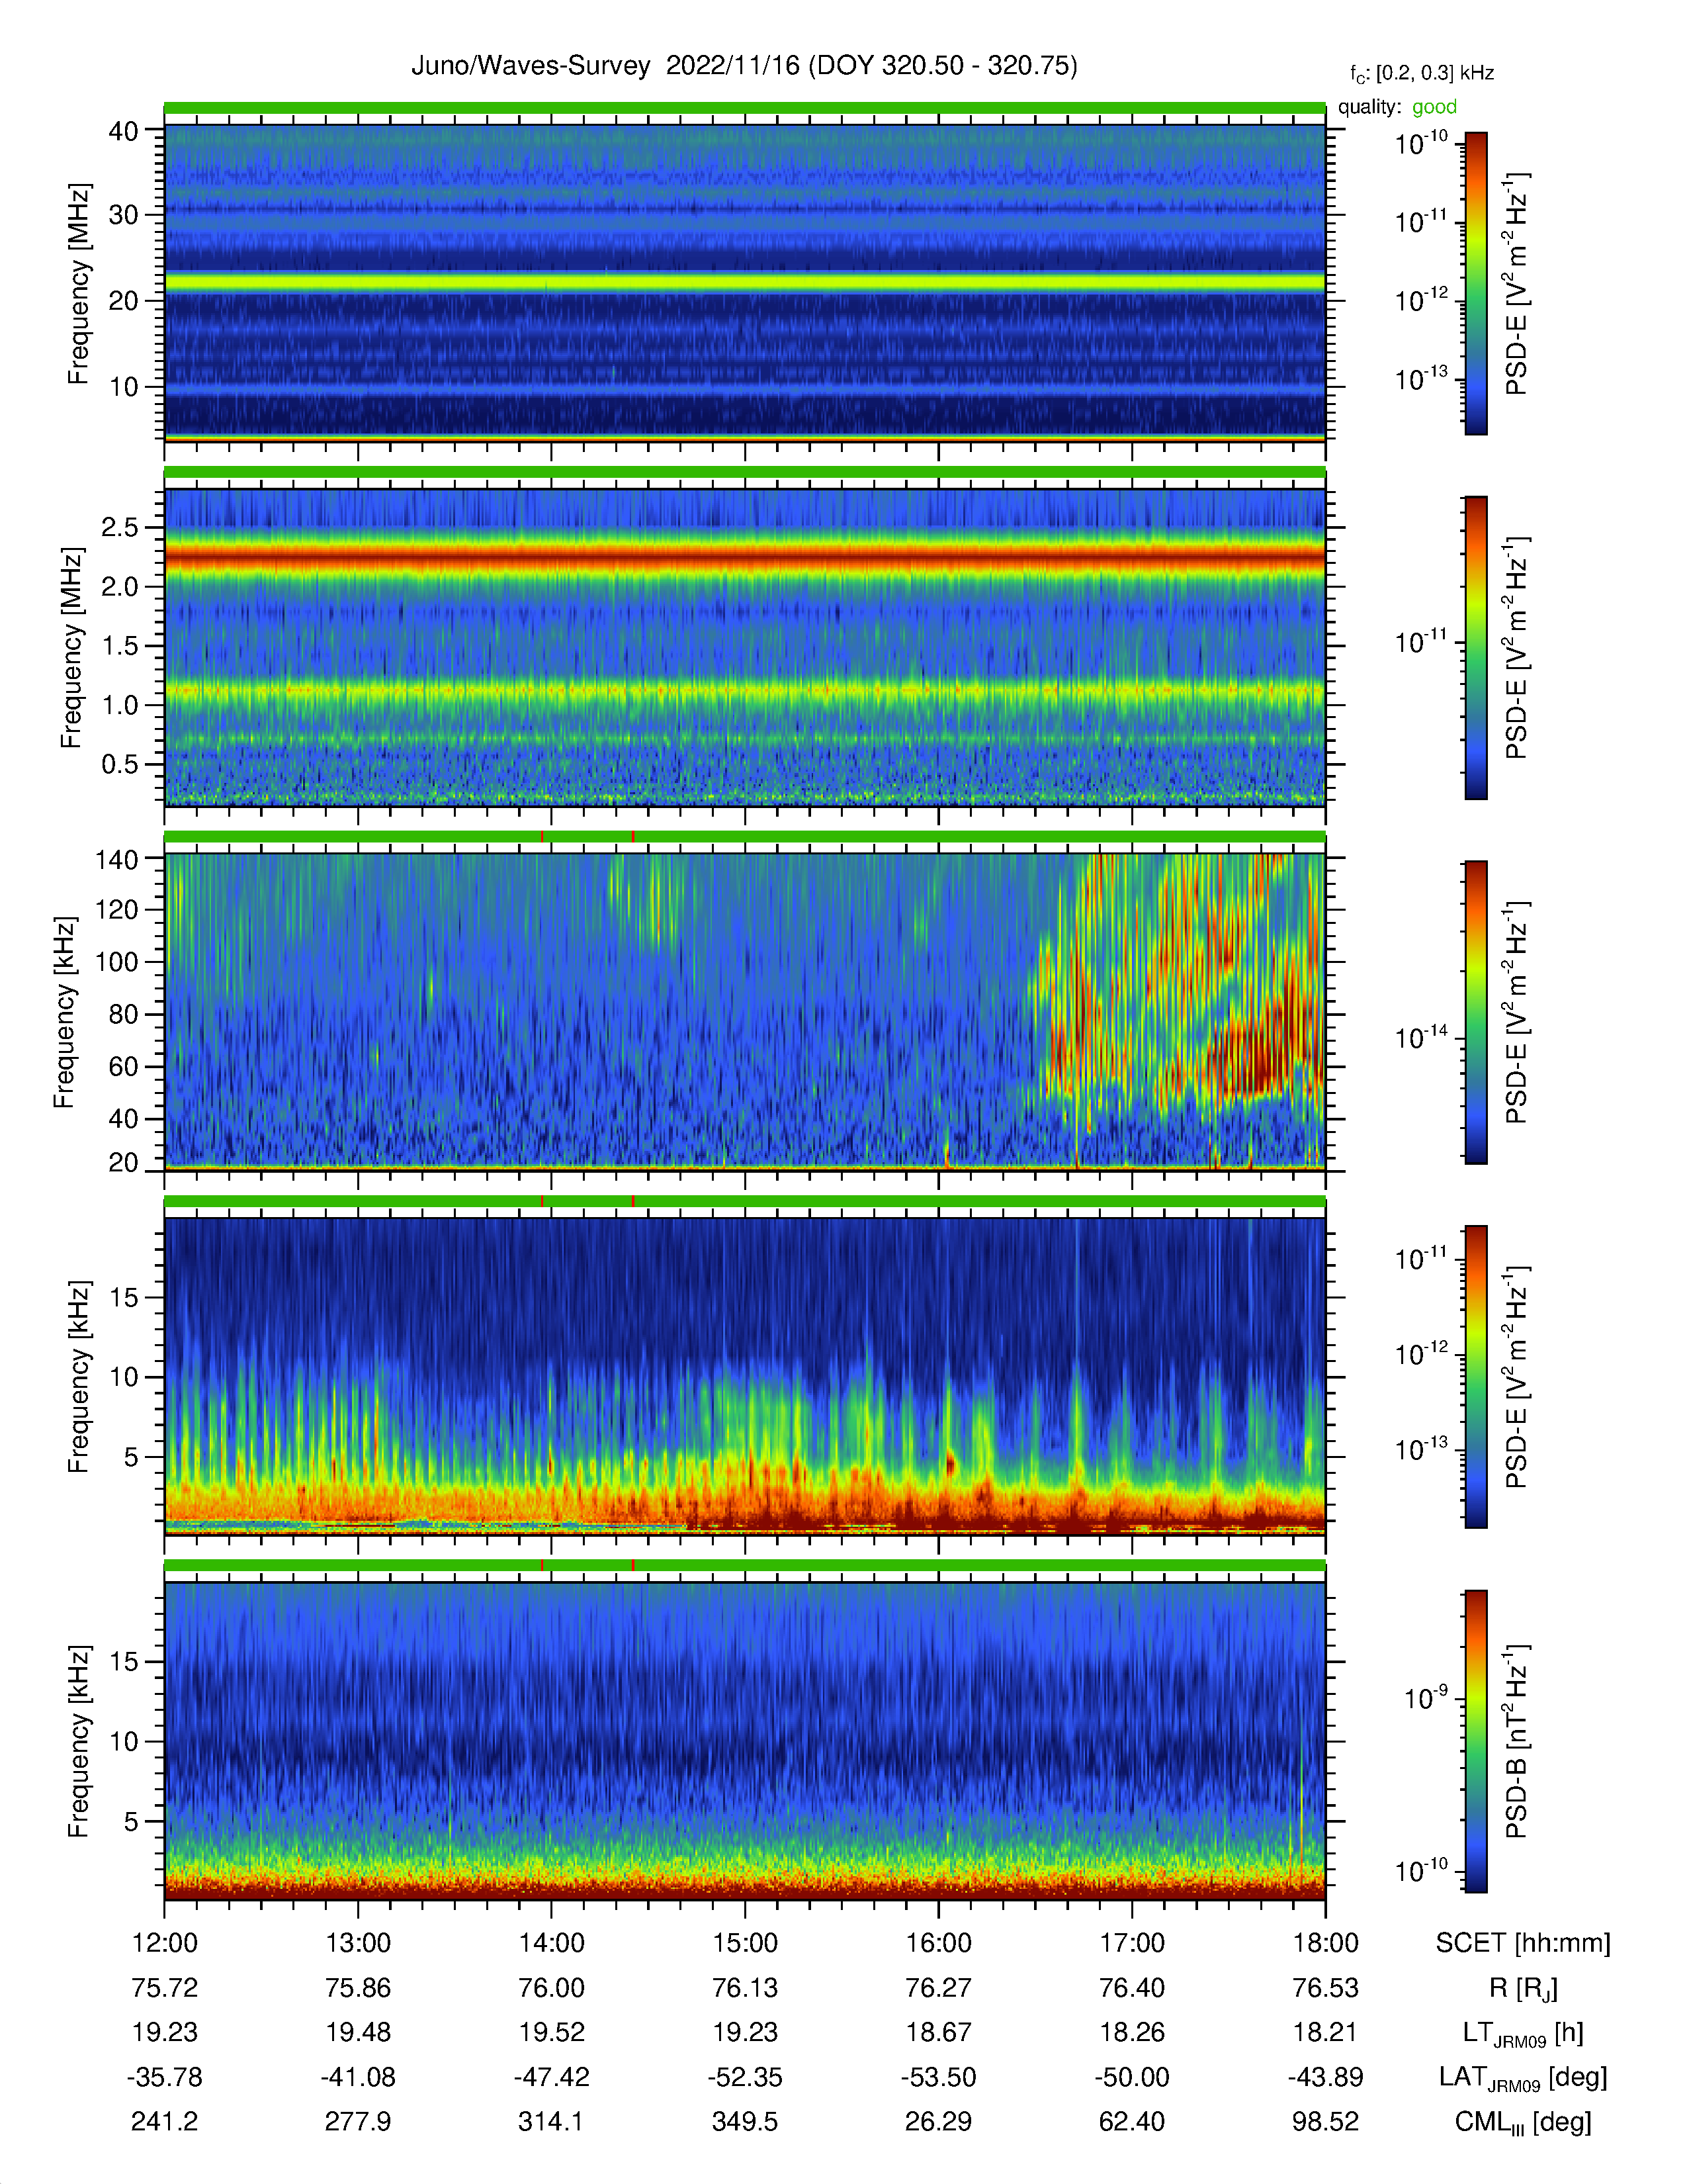Image resolution: width=1687 pixels, height=2184 pixels.
Task: Click the 16:00 SCET time label
Action: tap(939, 1943)
